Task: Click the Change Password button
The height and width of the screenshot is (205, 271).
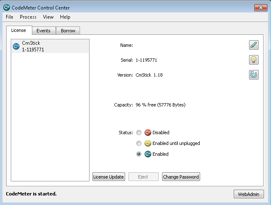Action: click(x=181, y=177)
